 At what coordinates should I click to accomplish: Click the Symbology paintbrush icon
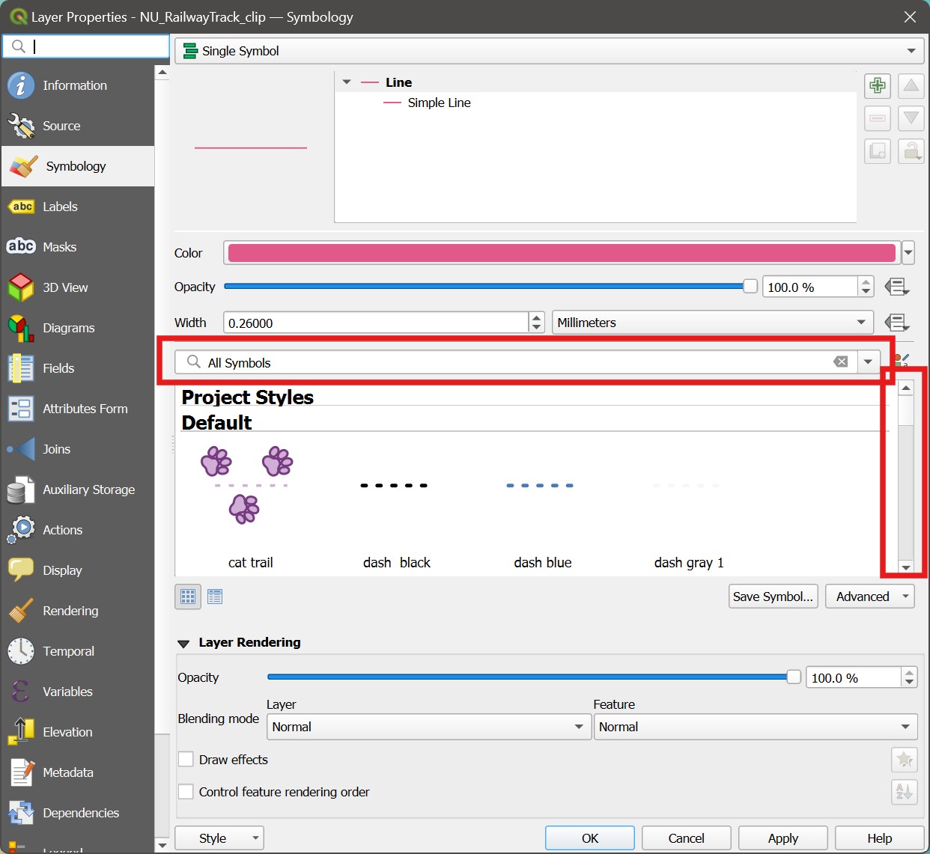23,166
